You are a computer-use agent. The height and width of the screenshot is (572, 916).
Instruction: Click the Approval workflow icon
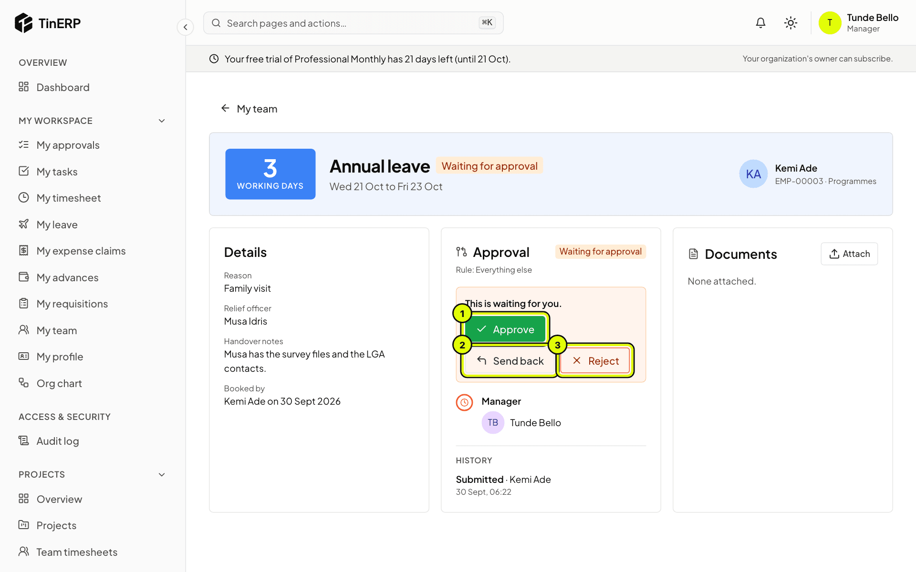click(461, 252)
